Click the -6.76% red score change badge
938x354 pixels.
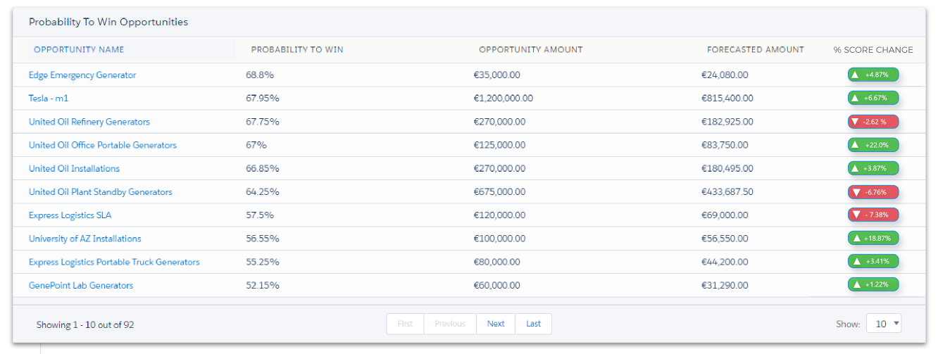873,191
